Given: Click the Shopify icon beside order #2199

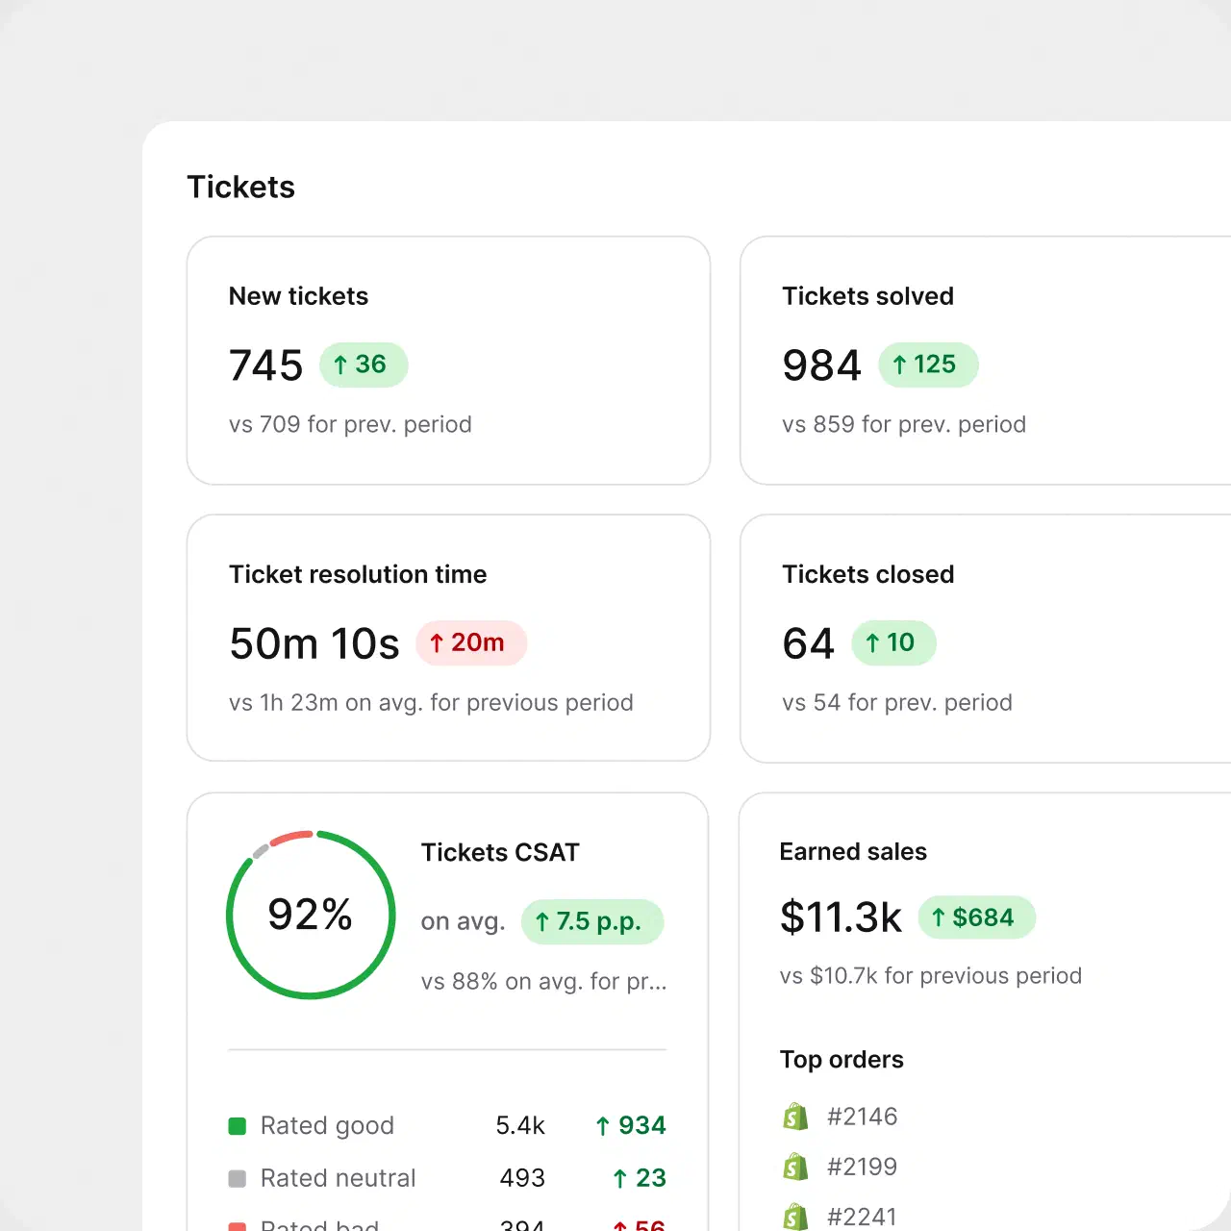Looking at the screenshot, I should click(795, 1167).
